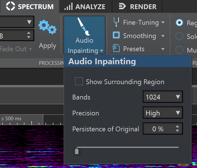Click the Apply gears icon
Screen dimensions: 197x168
coord(47,27)
